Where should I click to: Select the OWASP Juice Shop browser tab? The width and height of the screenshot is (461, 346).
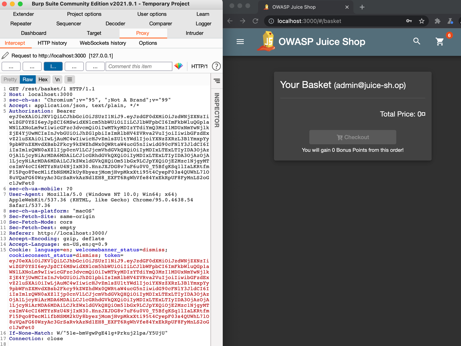pyautogui.click(x=306, y=7)
